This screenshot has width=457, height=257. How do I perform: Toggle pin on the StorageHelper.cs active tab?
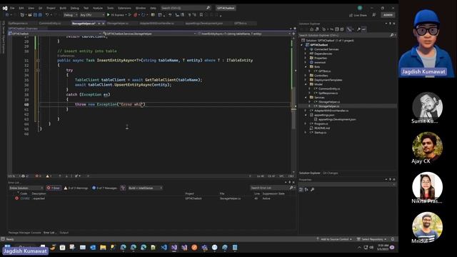(99, 24)
